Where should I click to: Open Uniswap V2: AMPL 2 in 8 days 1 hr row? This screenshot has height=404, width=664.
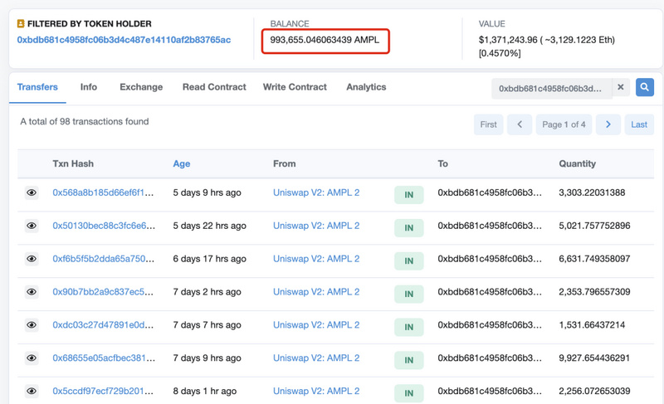coord(316,391)
